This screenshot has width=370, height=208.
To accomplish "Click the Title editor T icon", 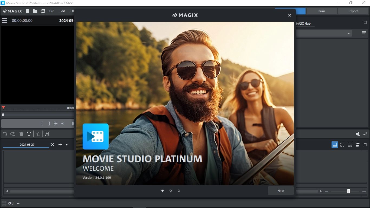I will click(29, 134).
